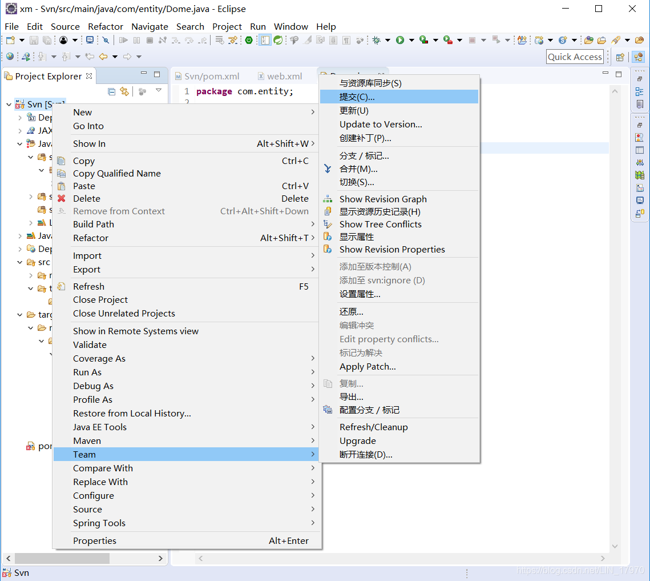This screenshot has width=650, height=581.
Task: Open the Run button dropdown arrow
Action: pyautogui.click(x=411, y=40)
